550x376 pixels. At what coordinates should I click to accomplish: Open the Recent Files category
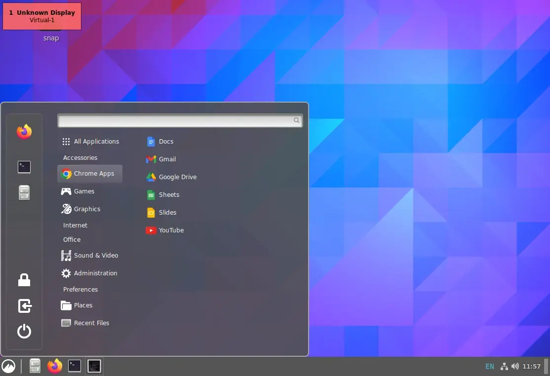coord(90,323)
